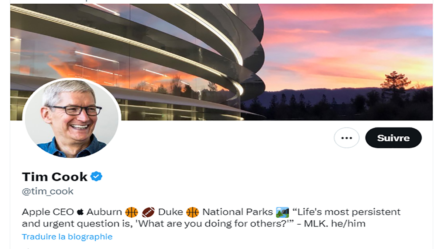Click the word Duke in bio
The height and width of the screenshot is (249, 443).
click(x=171, y=212)
